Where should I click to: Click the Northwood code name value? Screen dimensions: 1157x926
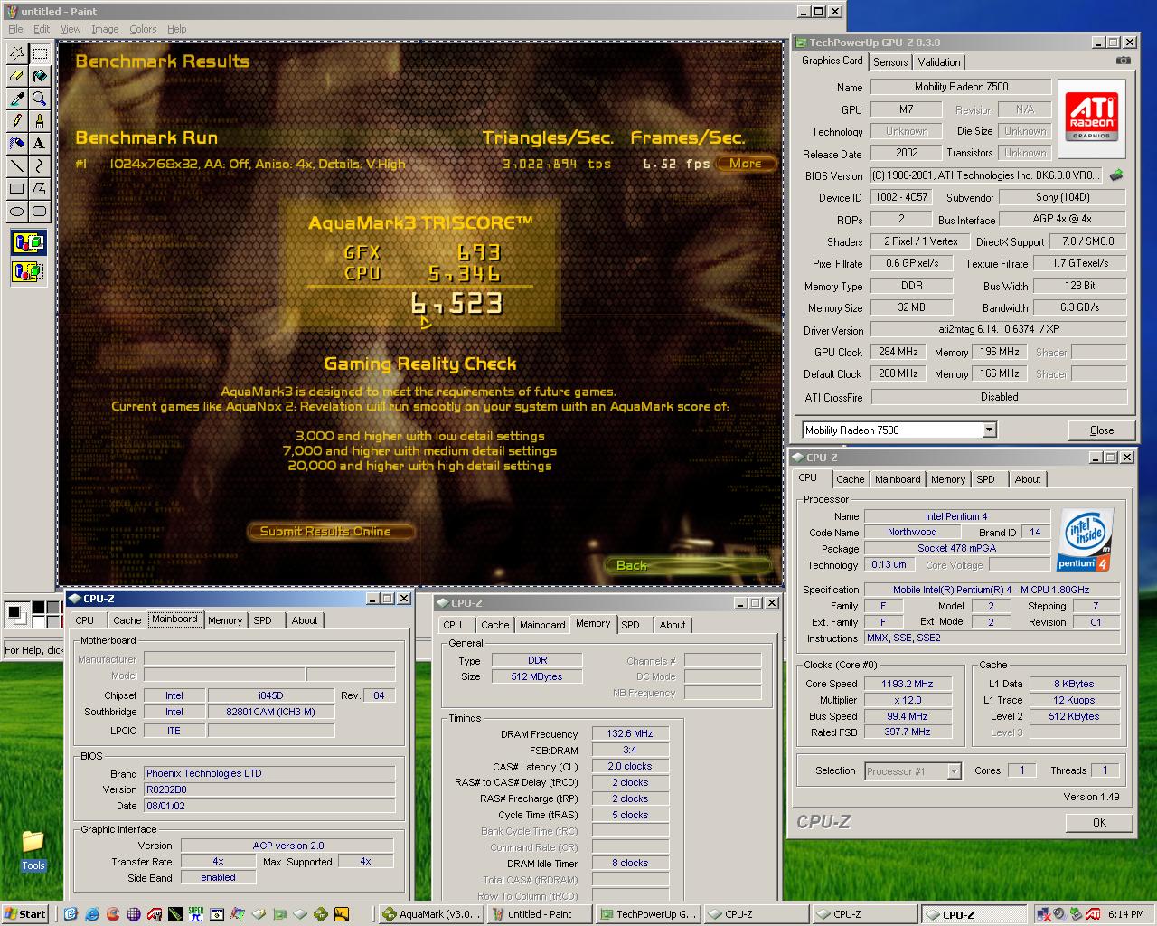point(912,532)
